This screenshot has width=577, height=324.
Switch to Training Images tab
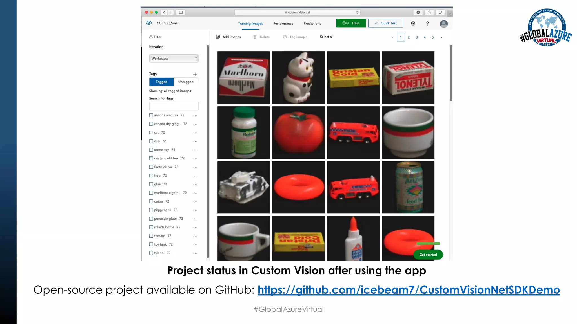(x=250, y=23)
